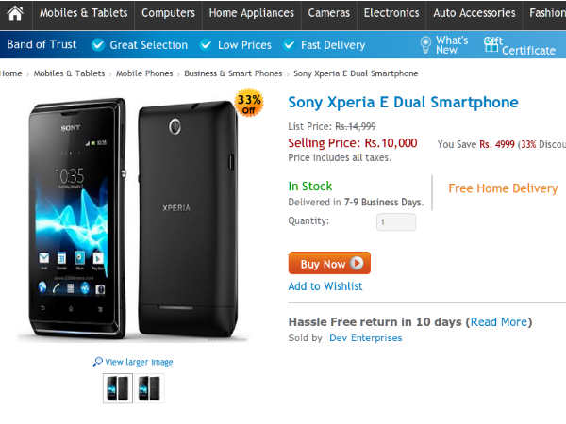The height and width of the screenshot is (424, 566).
Task: Click the Quantity input field
Action: [x=396, y=222]
